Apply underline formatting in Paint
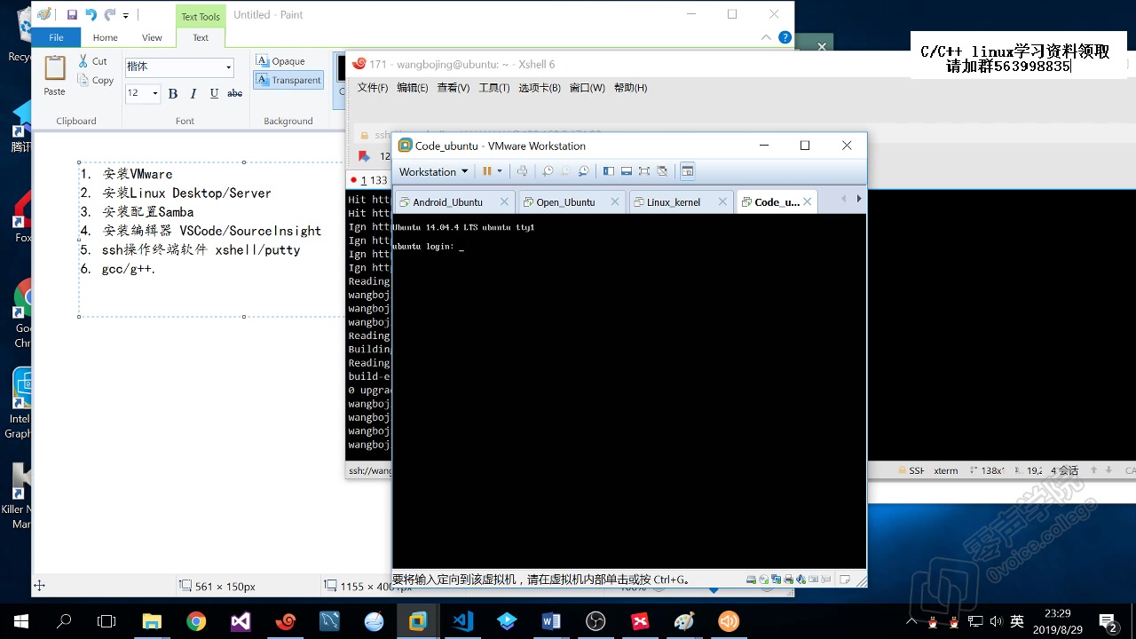 coord(213,93)
